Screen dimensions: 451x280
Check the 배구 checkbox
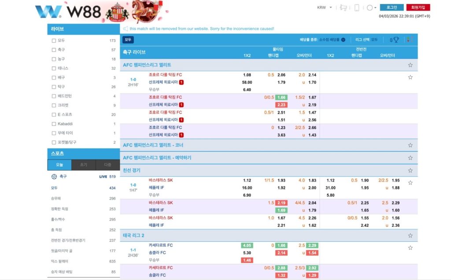[54, 77]
